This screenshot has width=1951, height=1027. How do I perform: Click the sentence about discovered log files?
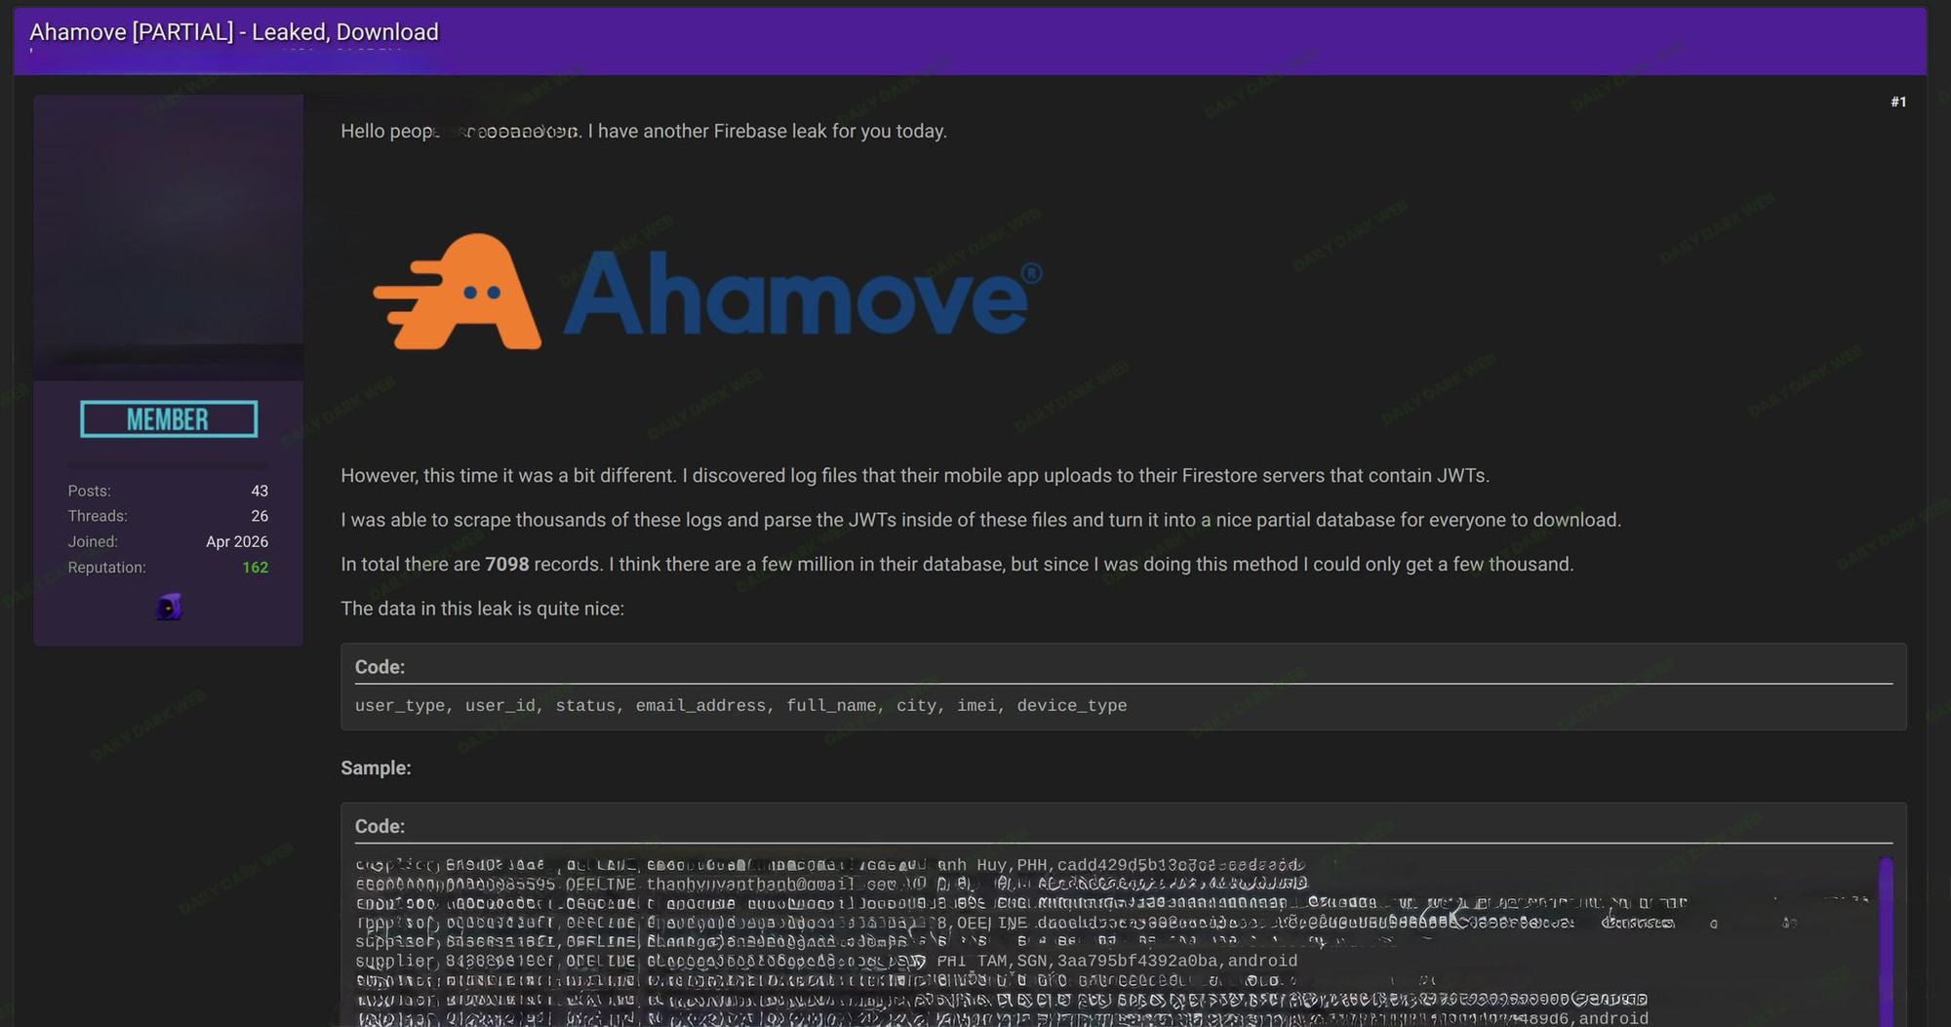pos(915,476)
